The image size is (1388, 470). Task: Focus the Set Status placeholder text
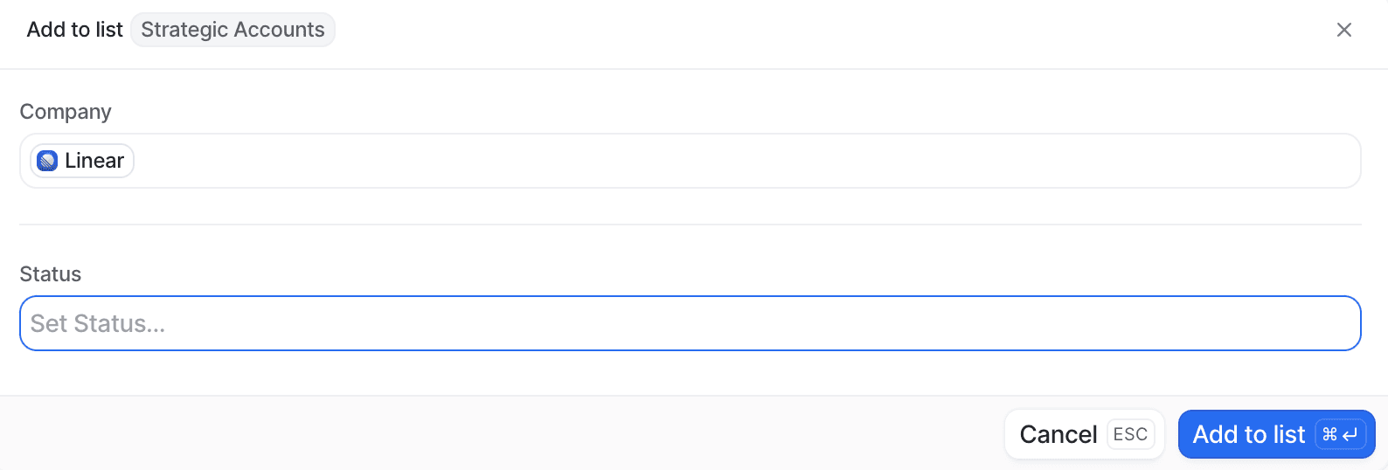pos(97,324)
